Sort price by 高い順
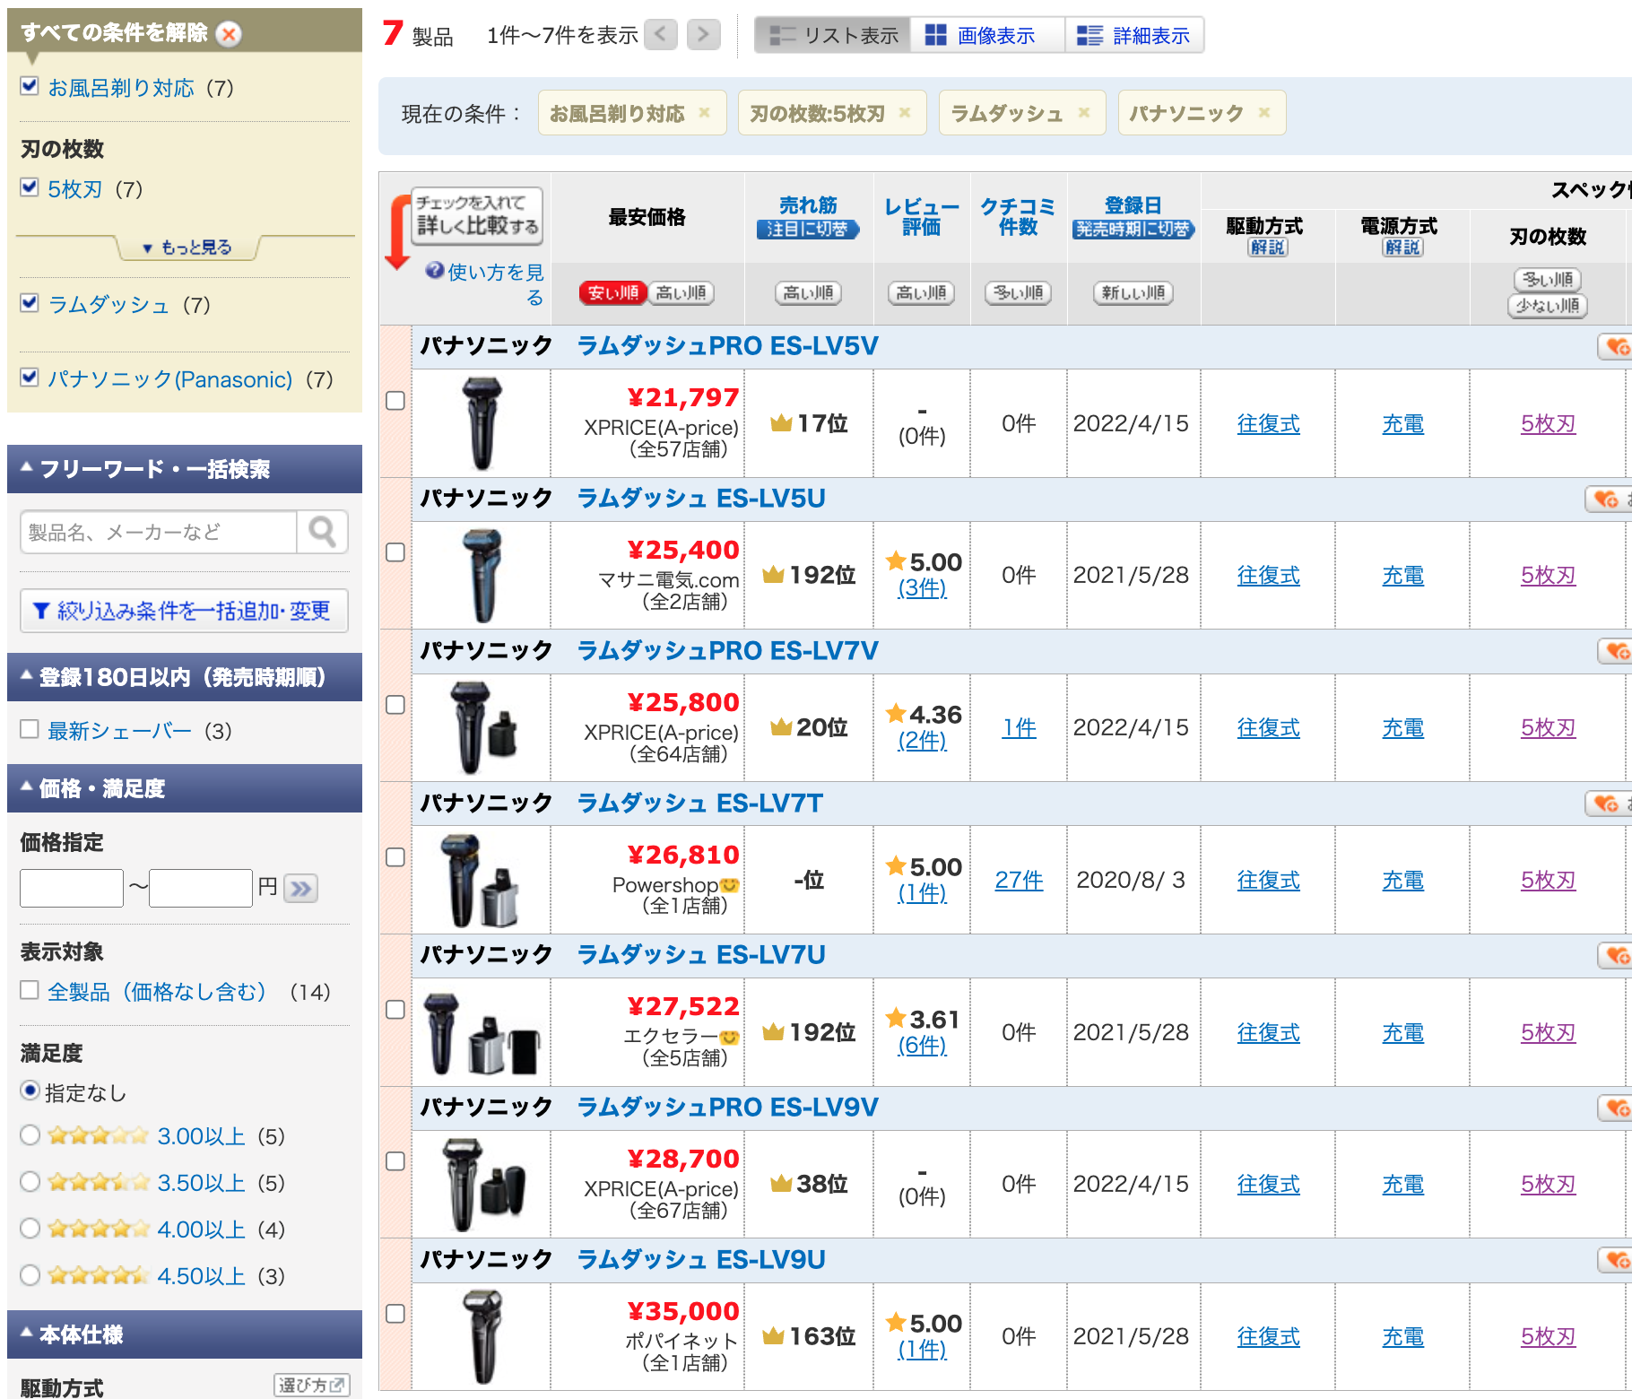The width and height of the screenshot is (1632, 1399). (681, 293)
